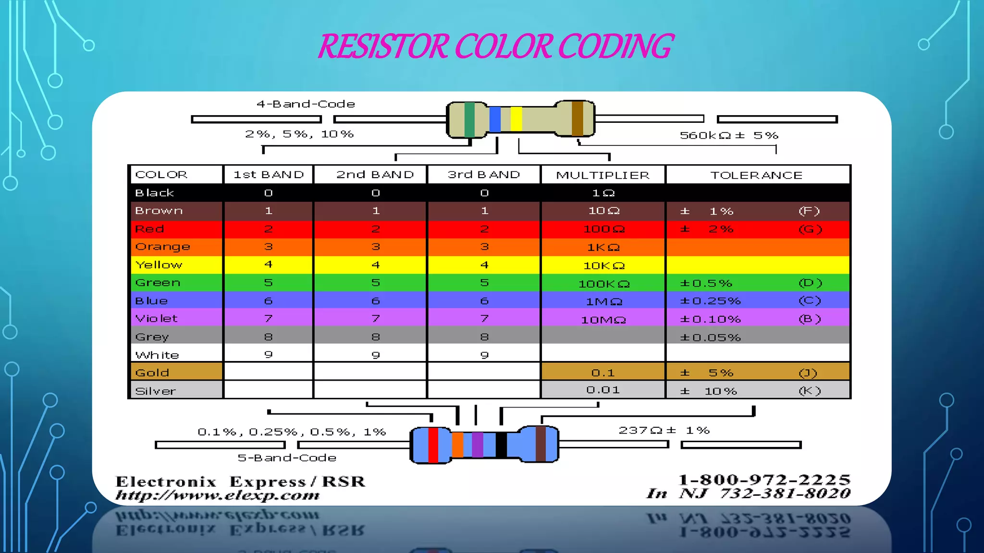Screen dimensions: 984x553
Task: Click the TOLERANCE column header
Action: (x=757, y=175)
